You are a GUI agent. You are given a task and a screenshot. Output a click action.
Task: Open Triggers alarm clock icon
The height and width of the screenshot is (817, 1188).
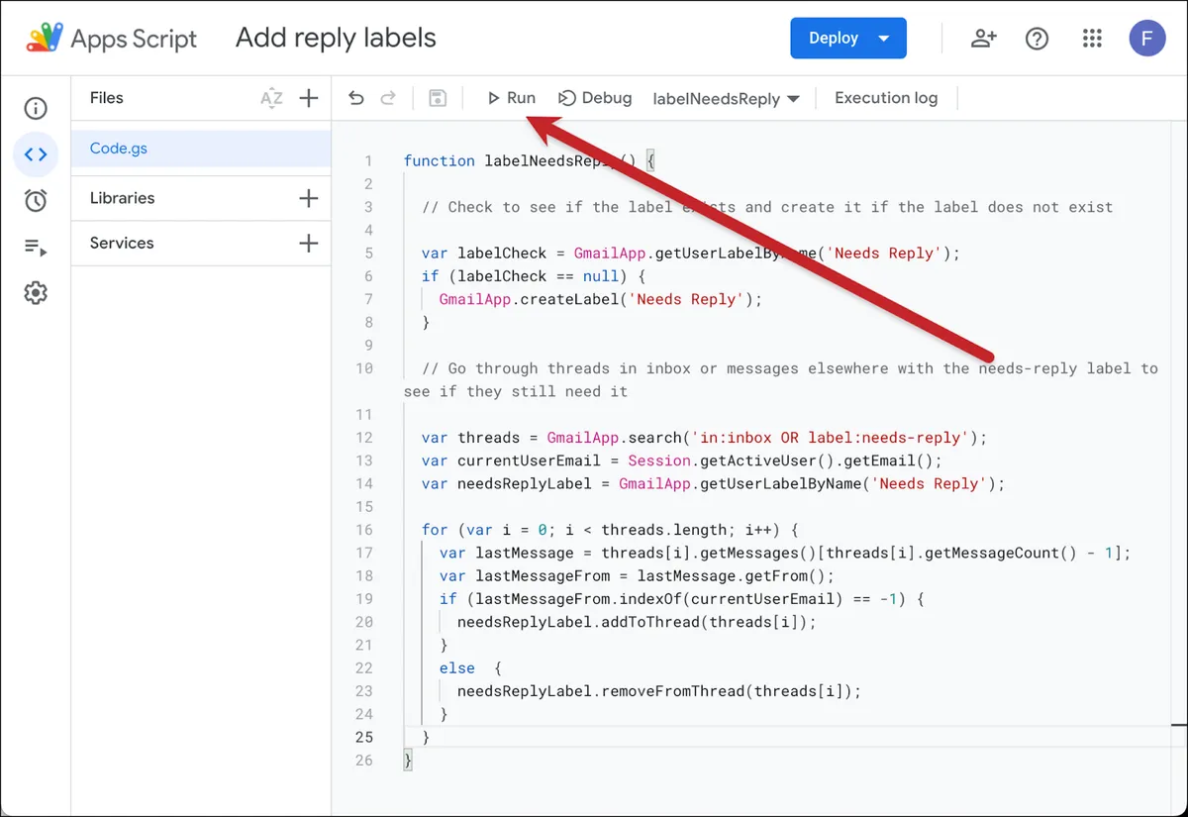[x=36, y=201]
